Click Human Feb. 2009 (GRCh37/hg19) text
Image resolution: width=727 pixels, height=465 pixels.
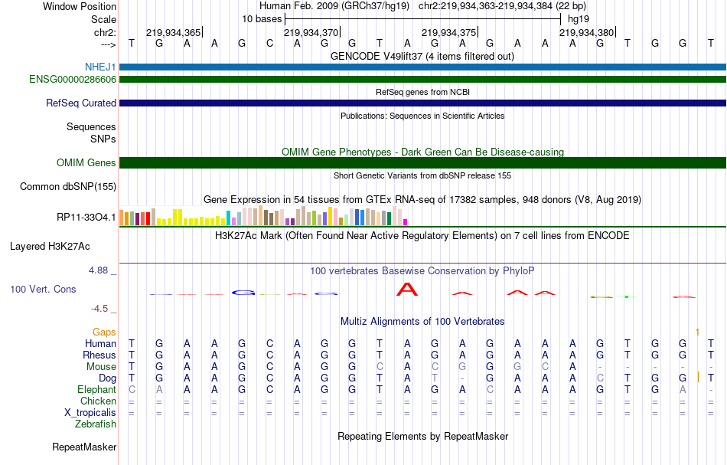coord(334,6)
